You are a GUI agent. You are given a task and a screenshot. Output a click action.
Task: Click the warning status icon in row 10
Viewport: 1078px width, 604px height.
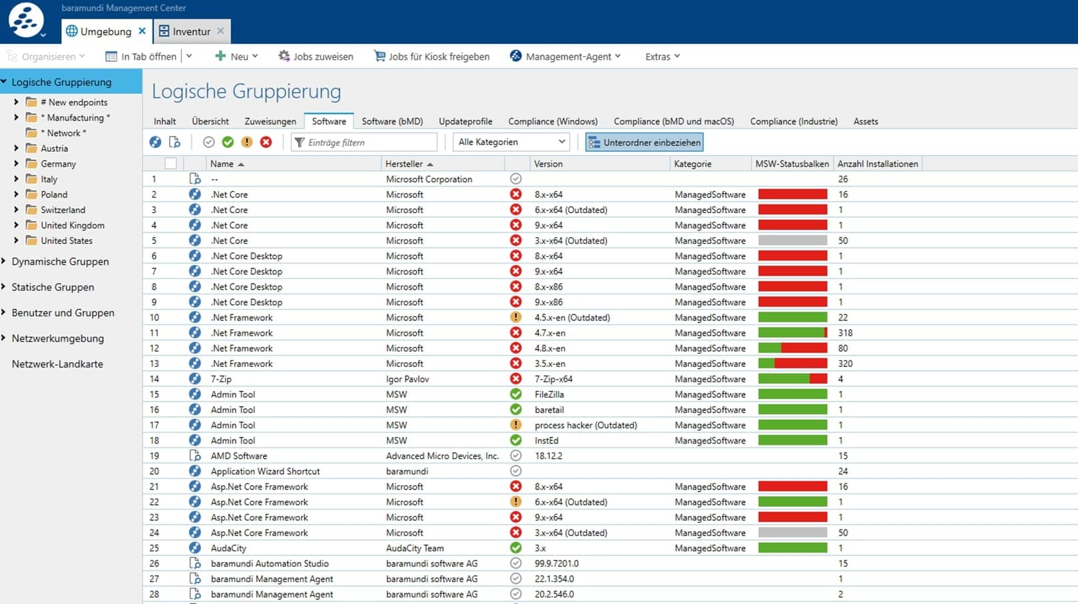point(515,317)
